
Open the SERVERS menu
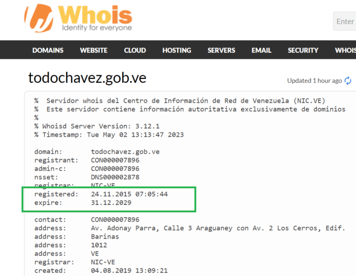(x=221, y=50)
